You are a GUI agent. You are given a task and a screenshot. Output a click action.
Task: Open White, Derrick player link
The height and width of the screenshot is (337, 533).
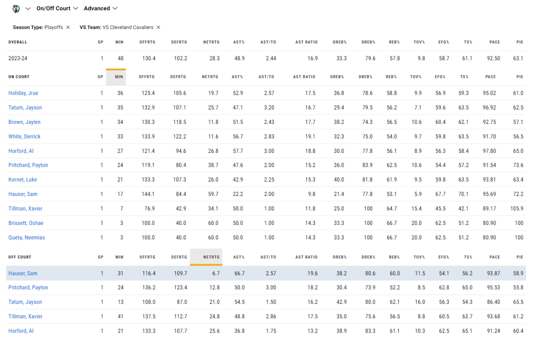coord(25,136)
